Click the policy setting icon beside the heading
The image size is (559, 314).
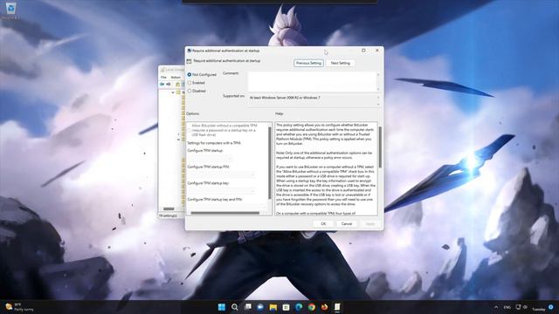tap(189, 61)
